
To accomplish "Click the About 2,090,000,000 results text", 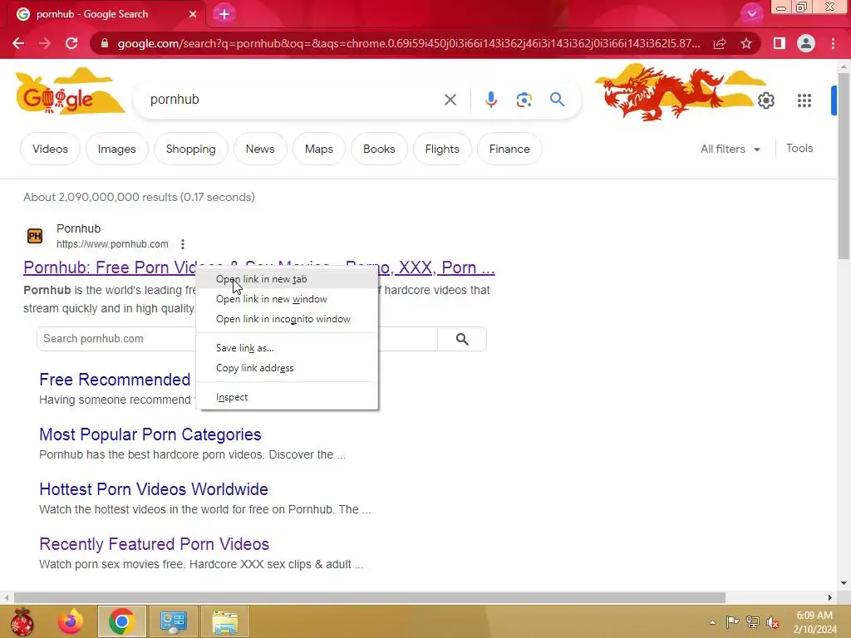I will pyautogui.click(x=139, y=197).
